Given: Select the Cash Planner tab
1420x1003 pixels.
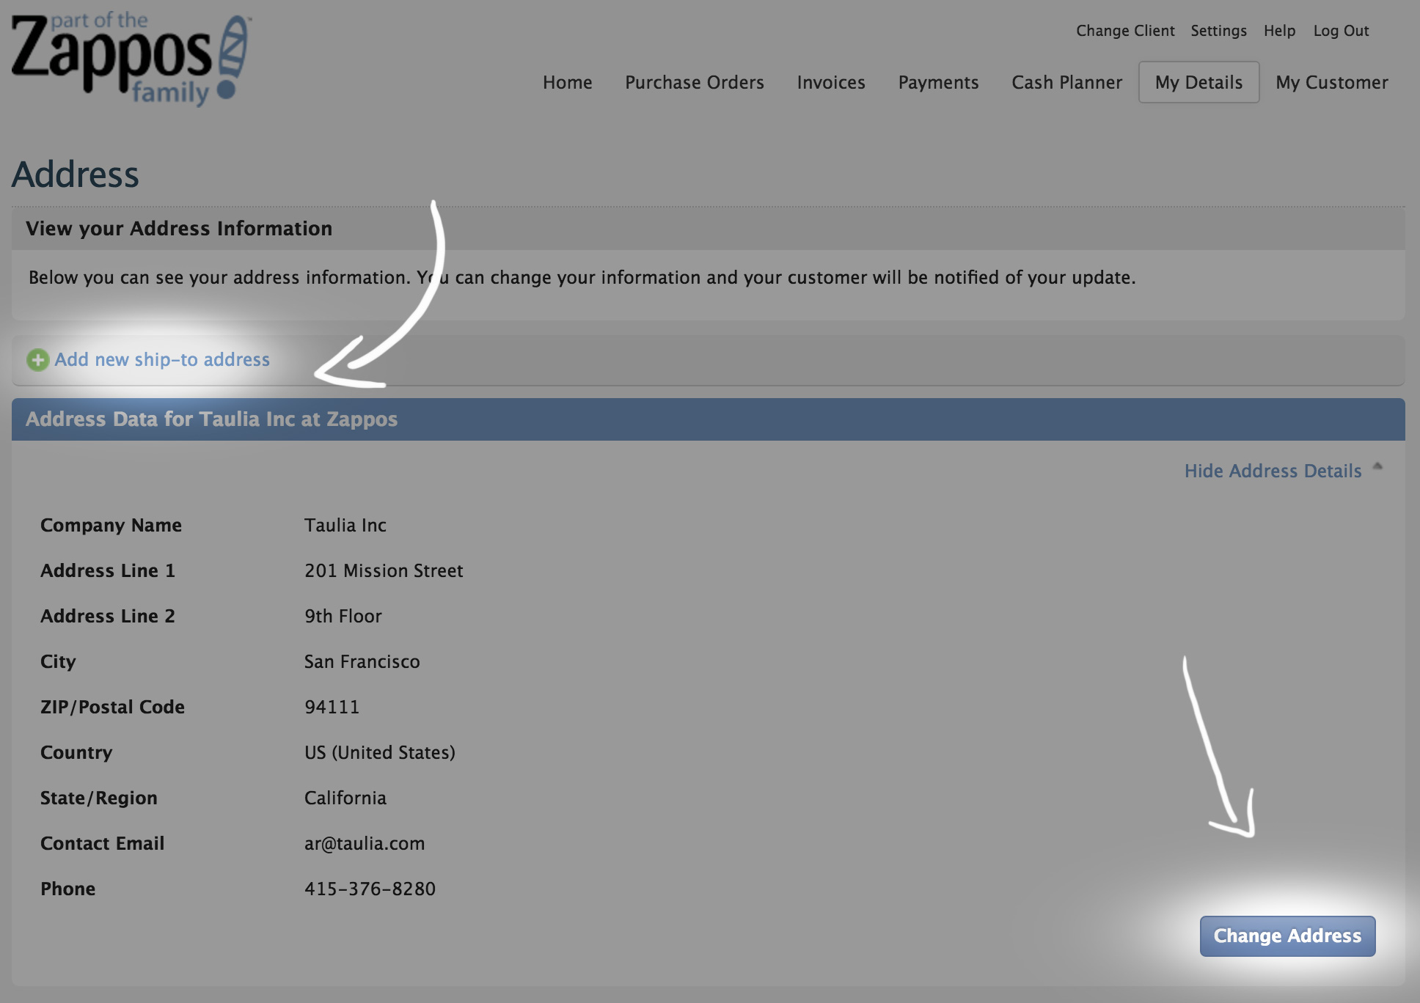Looking at the screenshot, I should click(x=1066, y=82).
